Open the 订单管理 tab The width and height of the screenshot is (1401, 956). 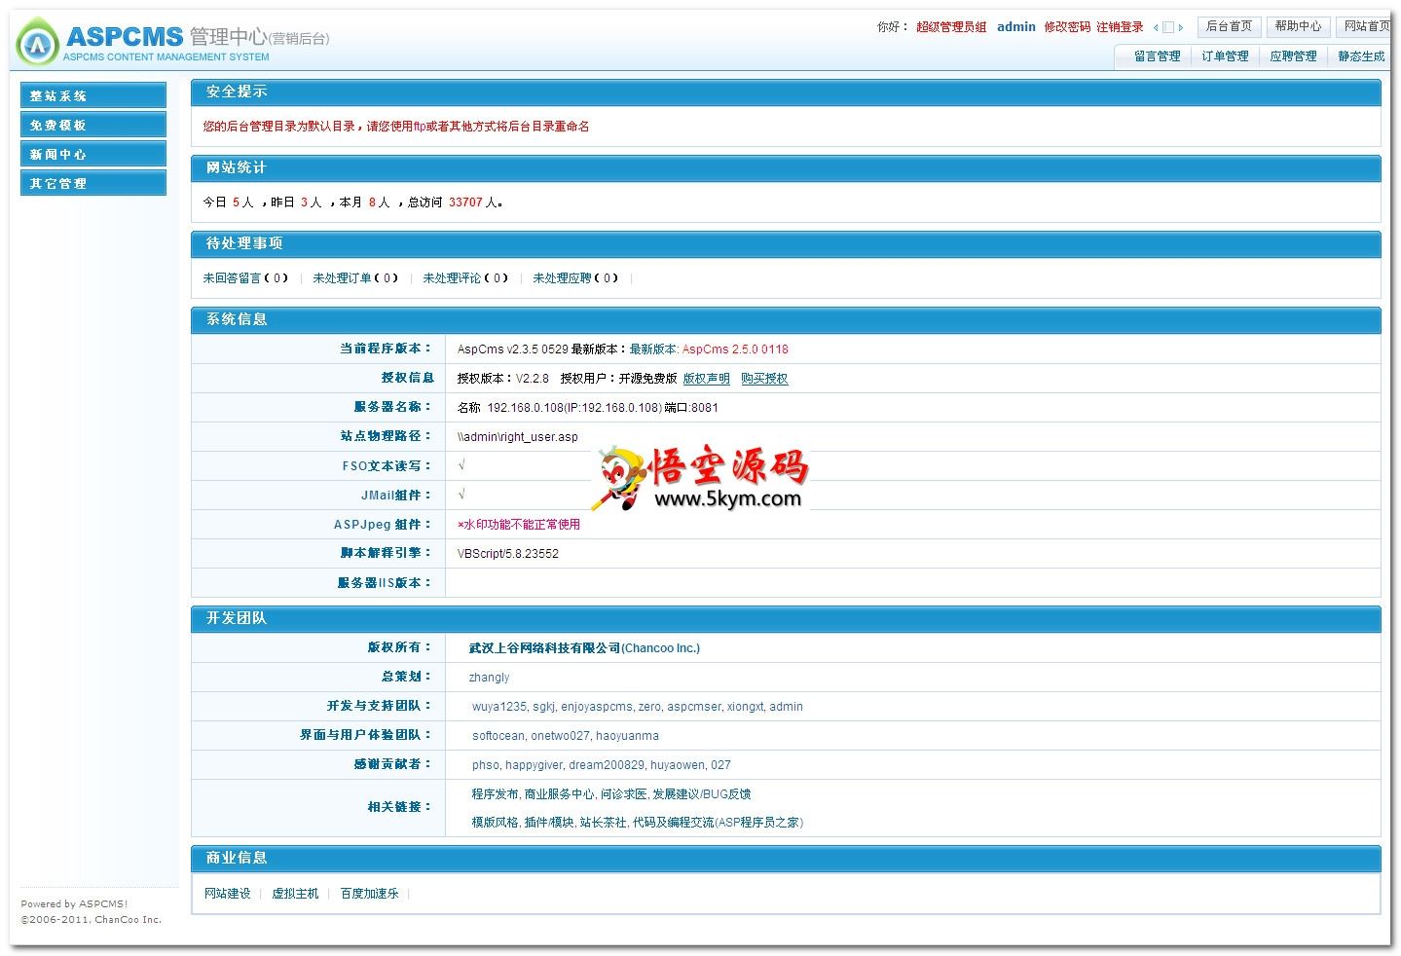[x=1225, y=56]
